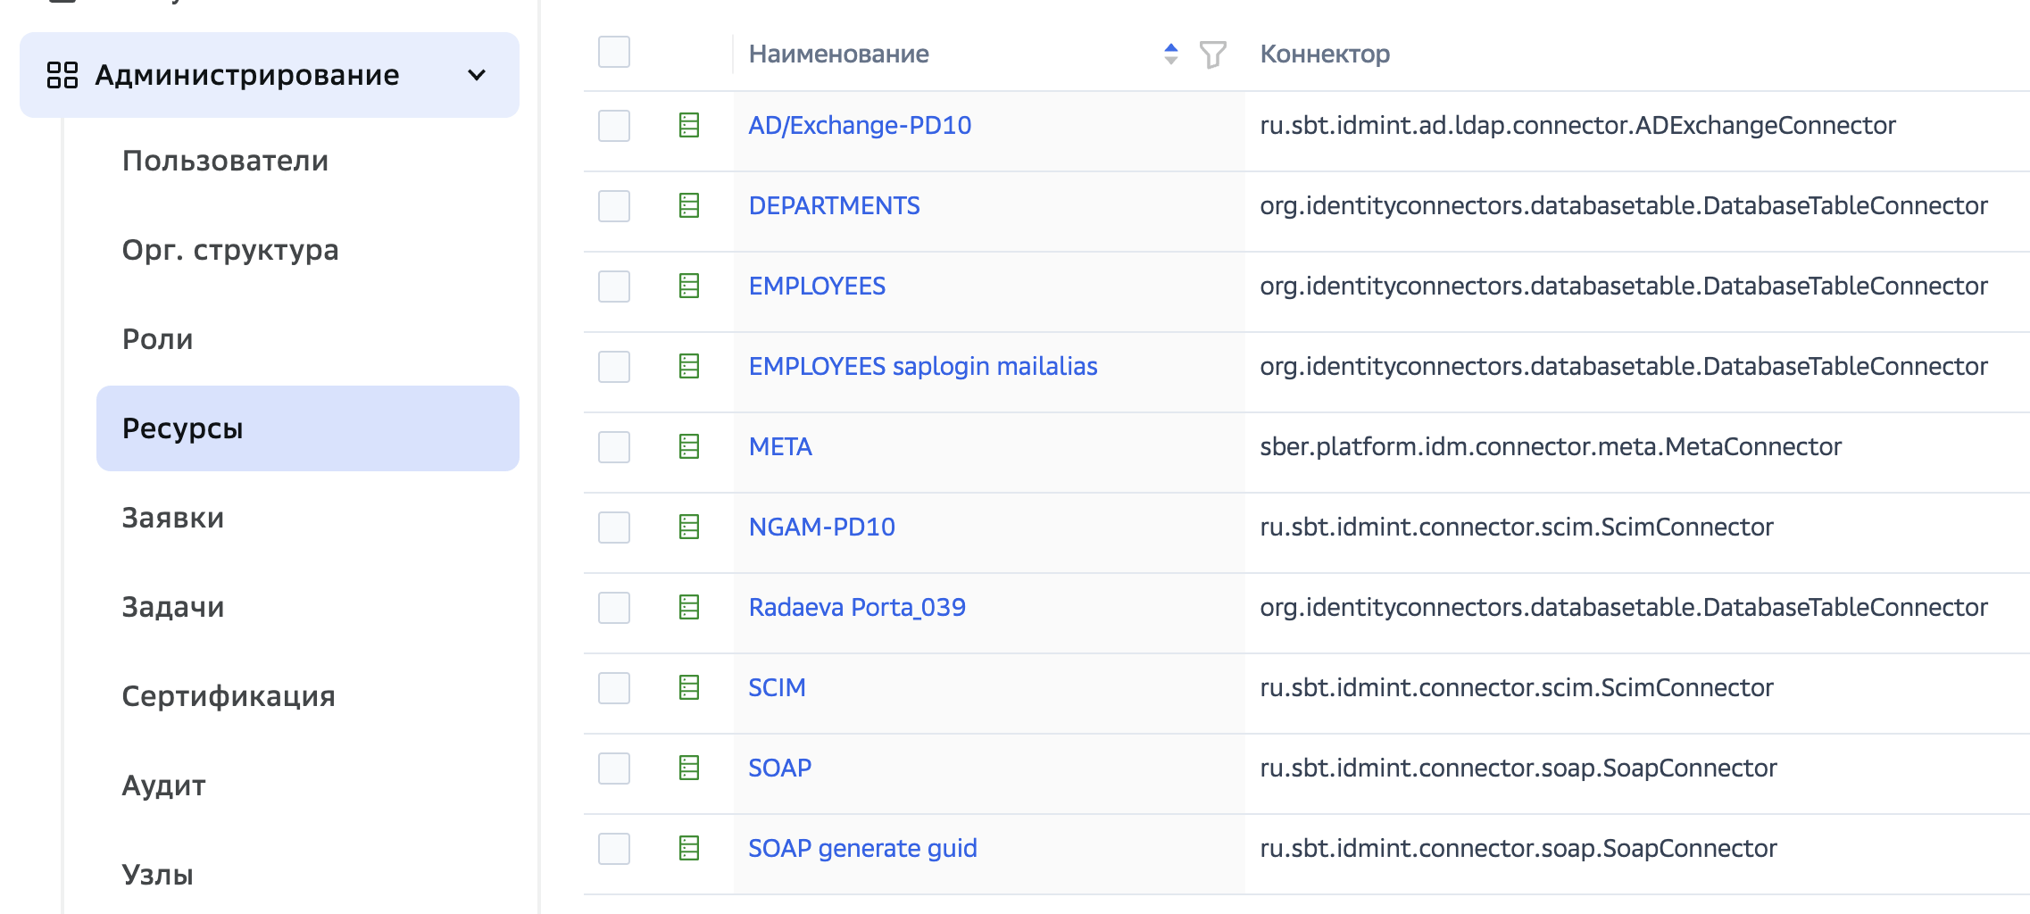Viewport: 2030px width, 914px height.
Task: Open the AD/Exchange-PD10 resource link
Action: click(860, 125)
